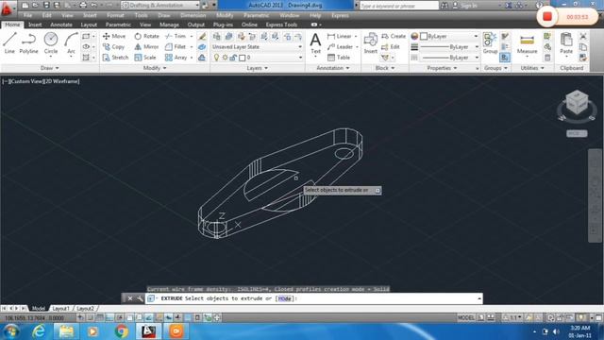Expand the Utilities panel
The width and height of the screenshot is (604, 340).
pos(532,68)
